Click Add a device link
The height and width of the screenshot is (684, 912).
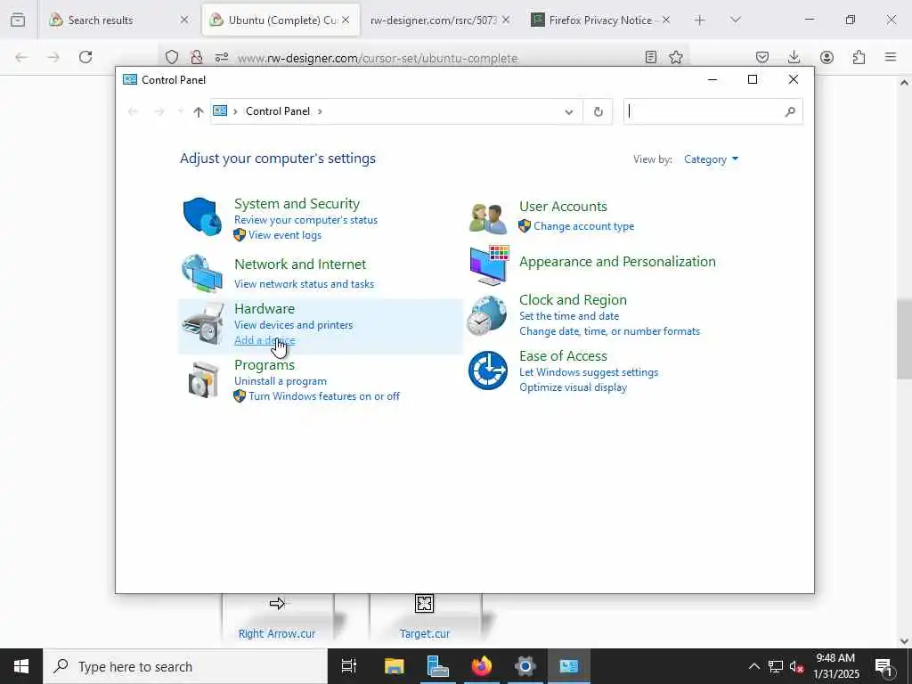pos(265,340)
